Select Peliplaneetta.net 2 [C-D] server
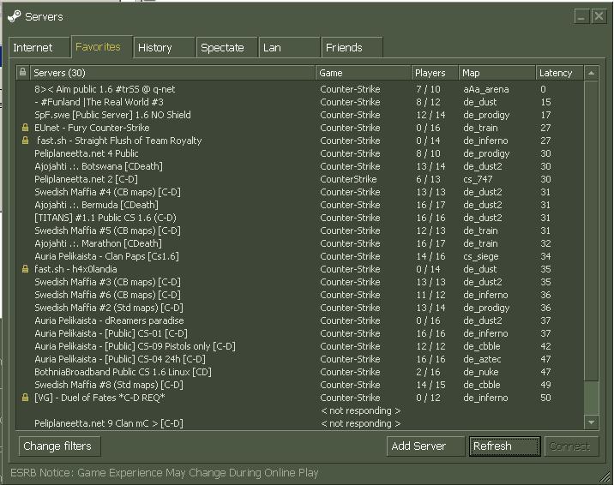 pyautogui.click(x=300, y=179)
